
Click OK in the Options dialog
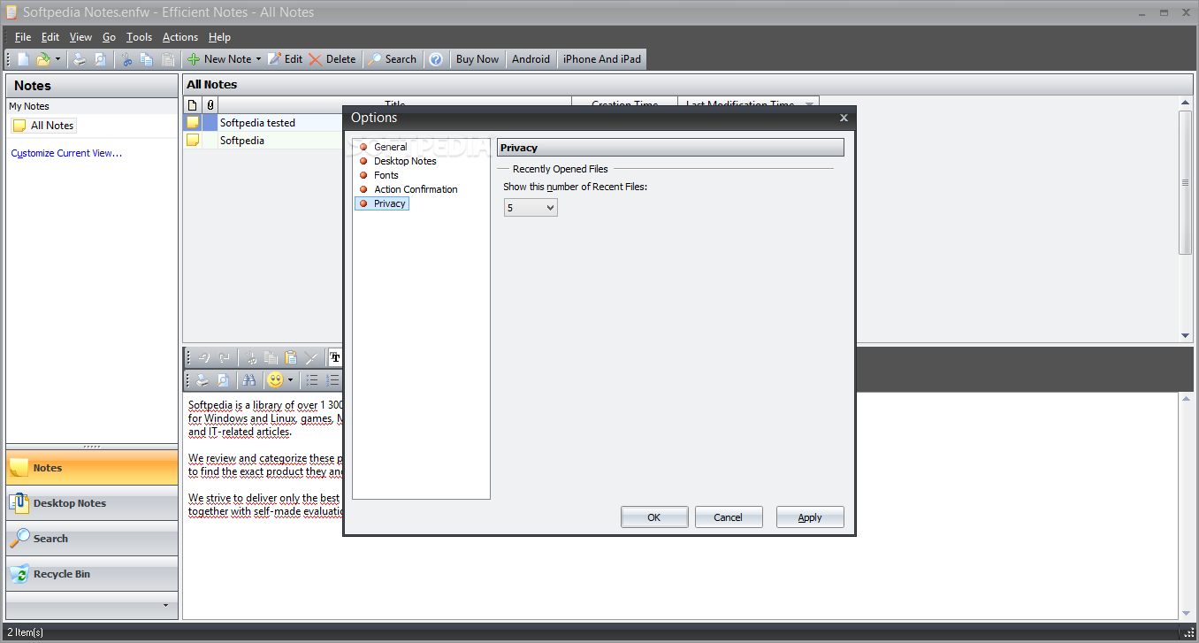654,517
